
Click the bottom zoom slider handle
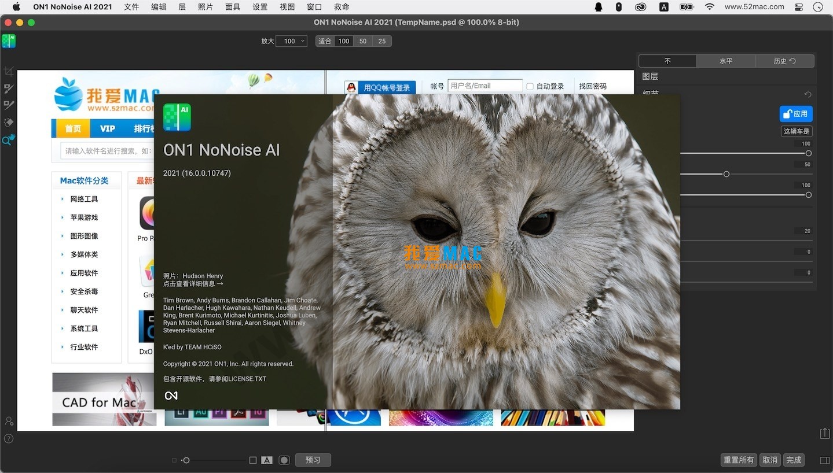click(186, 460)
